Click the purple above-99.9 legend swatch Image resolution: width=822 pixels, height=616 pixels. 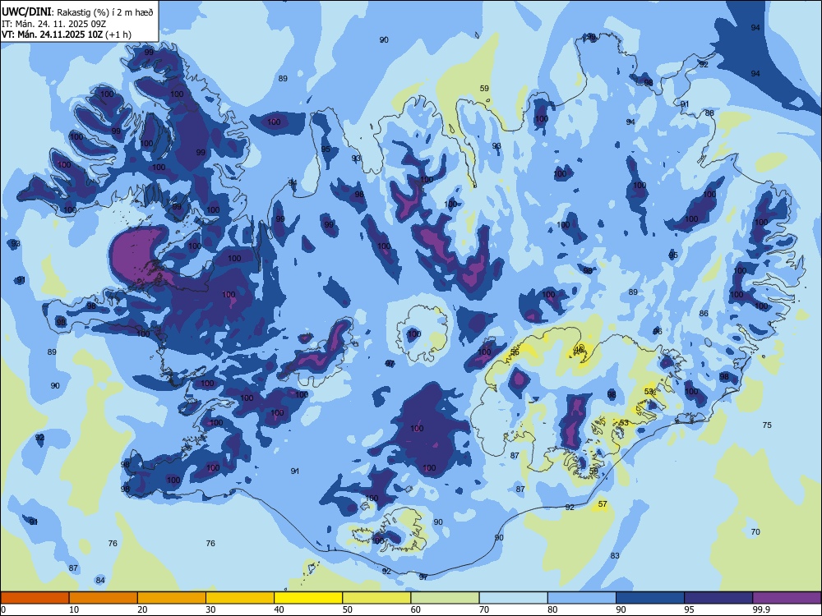point(787,598)
